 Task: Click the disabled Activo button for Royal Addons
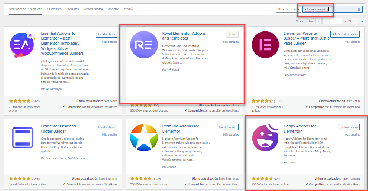232,34
